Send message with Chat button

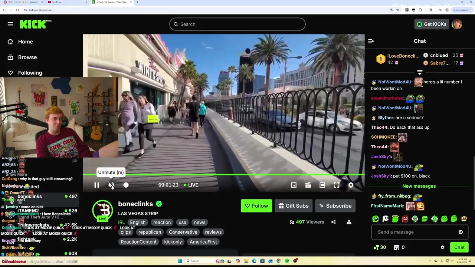point(459,247)
